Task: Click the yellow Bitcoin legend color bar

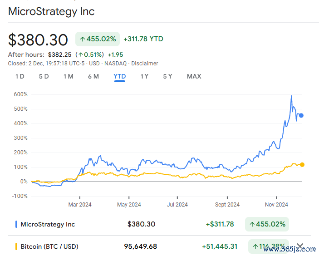Action: tap(16, 246)
